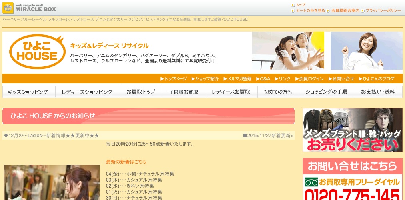Open the トップ link at top right
This screenshot has height=200, width=405.
[x=300, y=5]
